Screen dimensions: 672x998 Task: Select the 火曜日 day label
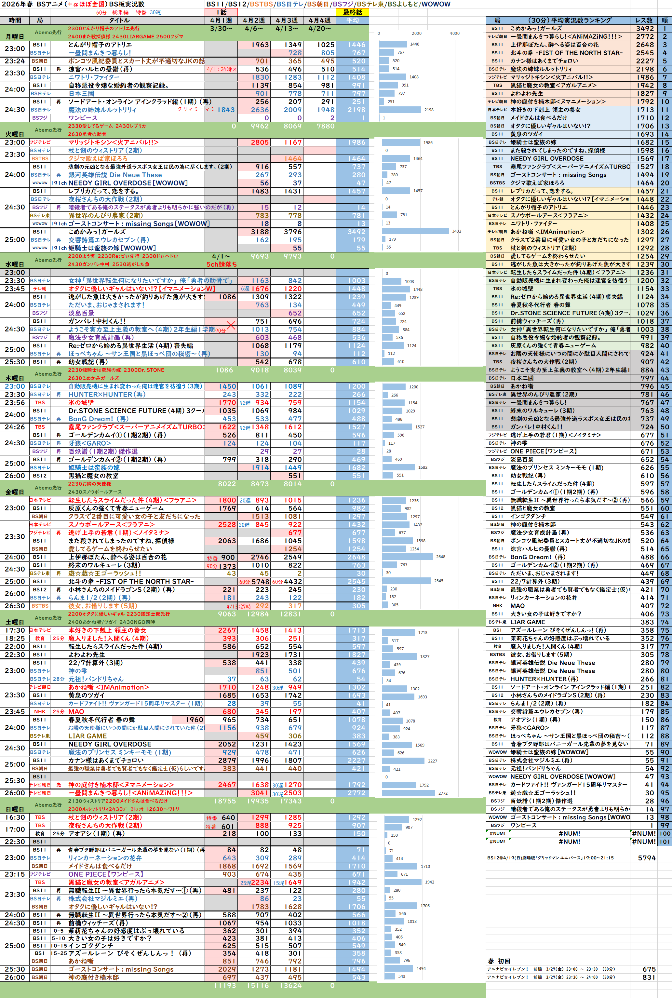15,134
